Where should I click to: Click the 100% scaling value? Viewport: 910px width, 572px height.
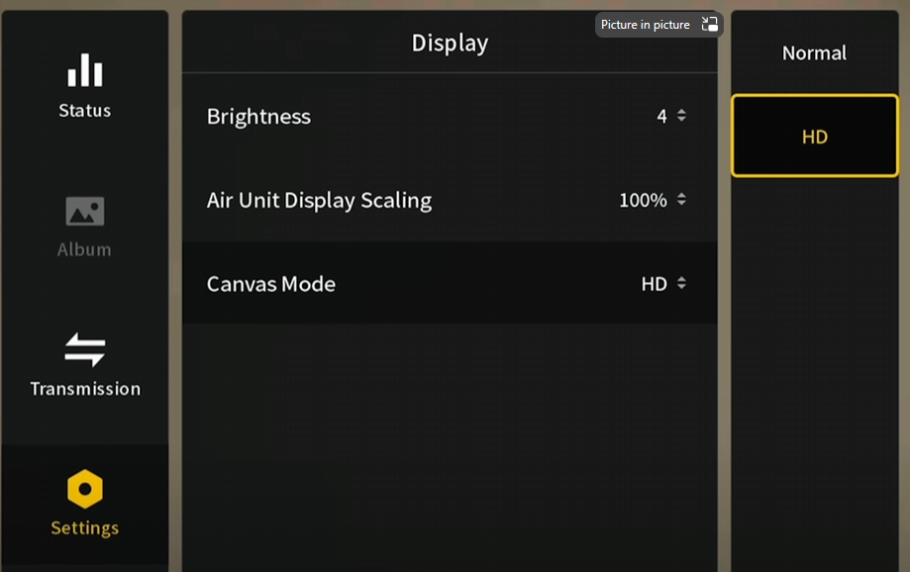pyautogui.click(x=643, y=200)
